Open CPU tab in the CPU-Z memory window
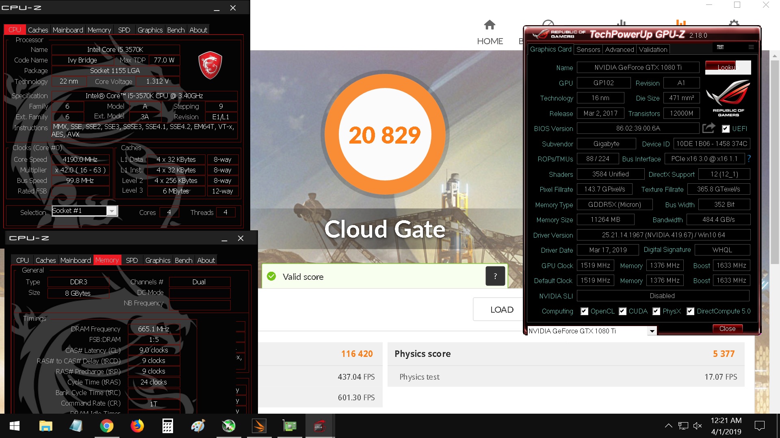 coord(22,260)
